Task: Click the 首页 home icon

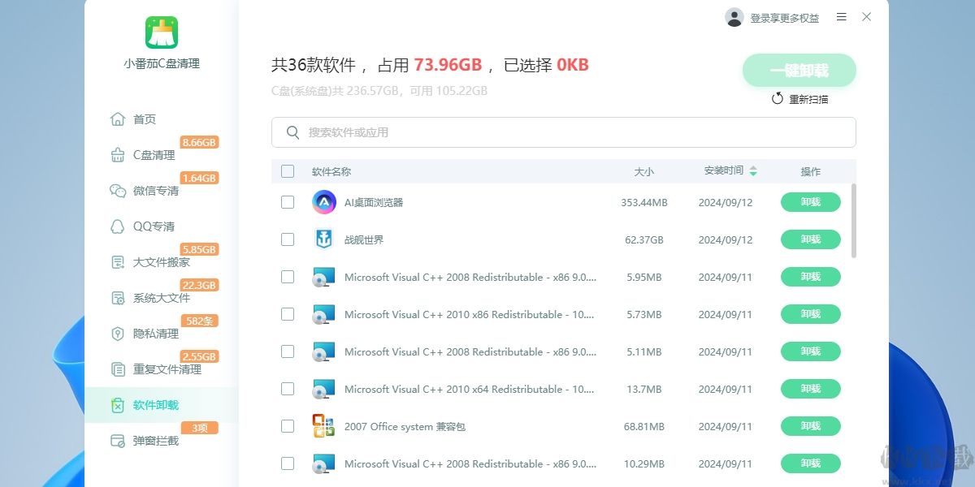Action: coord(118,119)
